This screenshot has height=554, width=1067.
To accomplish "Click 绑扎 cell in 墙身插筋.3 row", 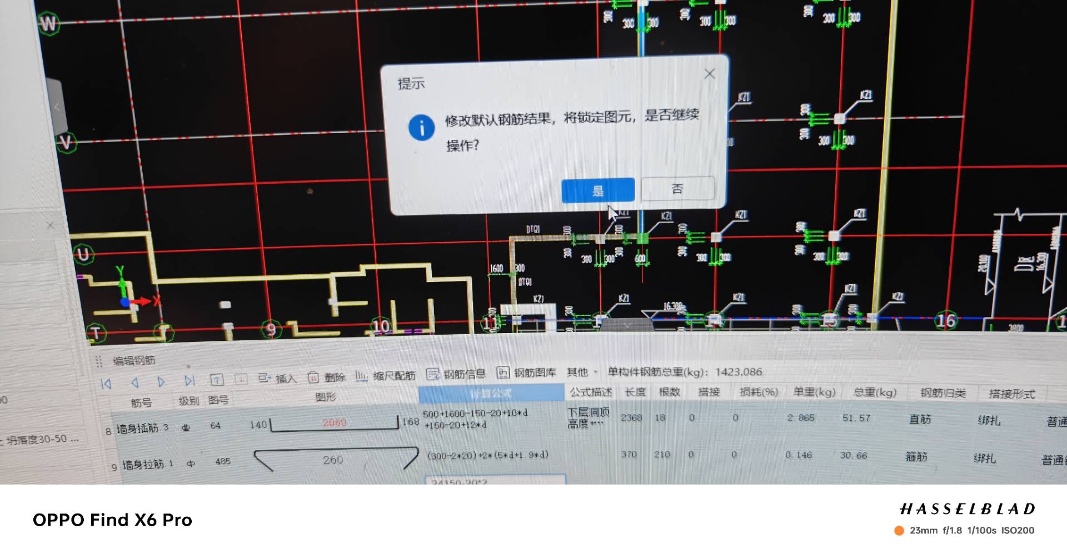I will pyautogui.click(x=989, y=420).
